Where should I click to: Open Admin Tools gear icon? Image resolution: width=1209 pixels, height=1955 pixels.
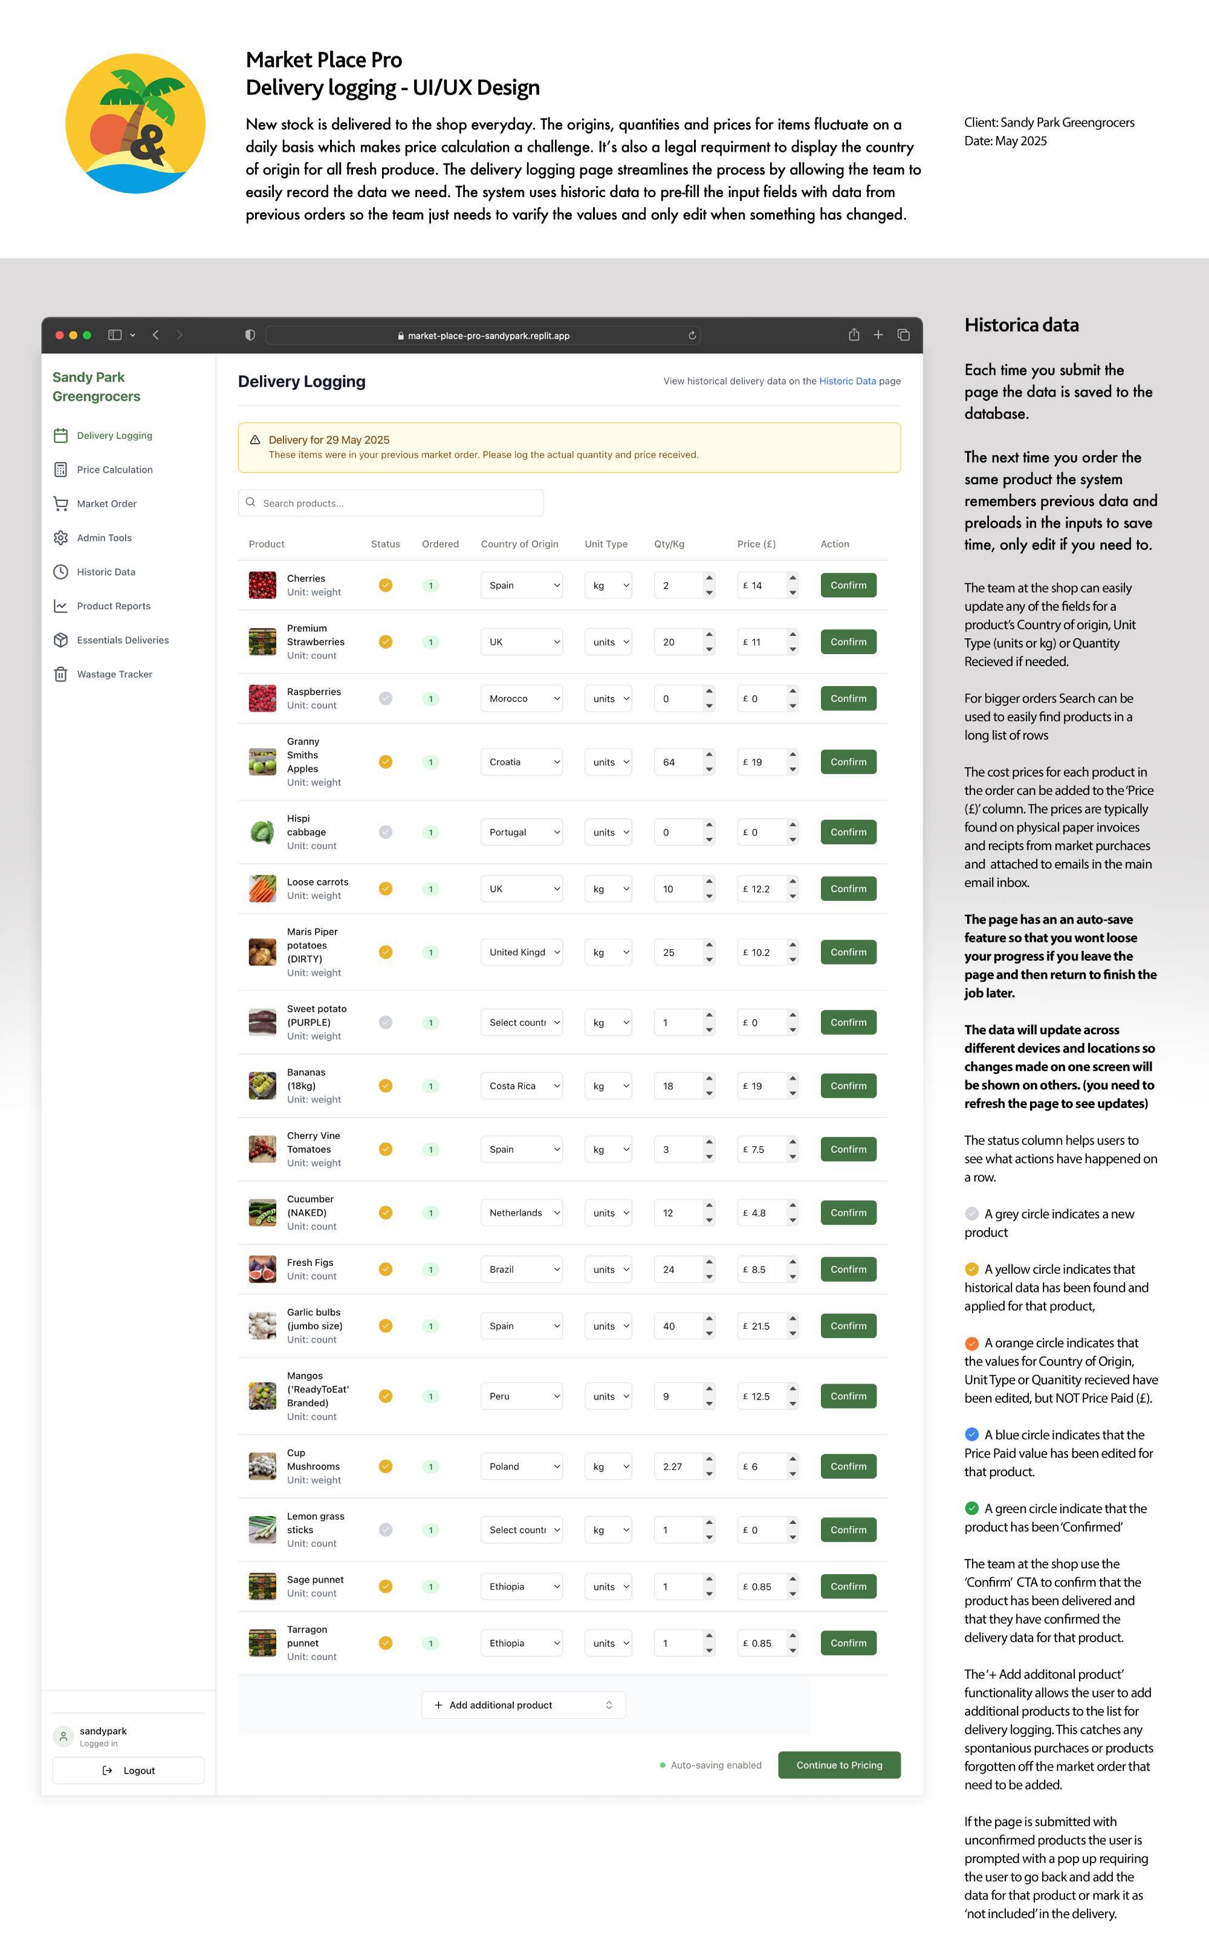point(61,537)
